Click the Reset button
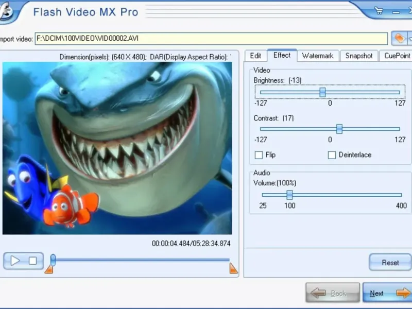The width and height of the screenshot is (412, 309). pyautogui.click(x=390, y=262)
